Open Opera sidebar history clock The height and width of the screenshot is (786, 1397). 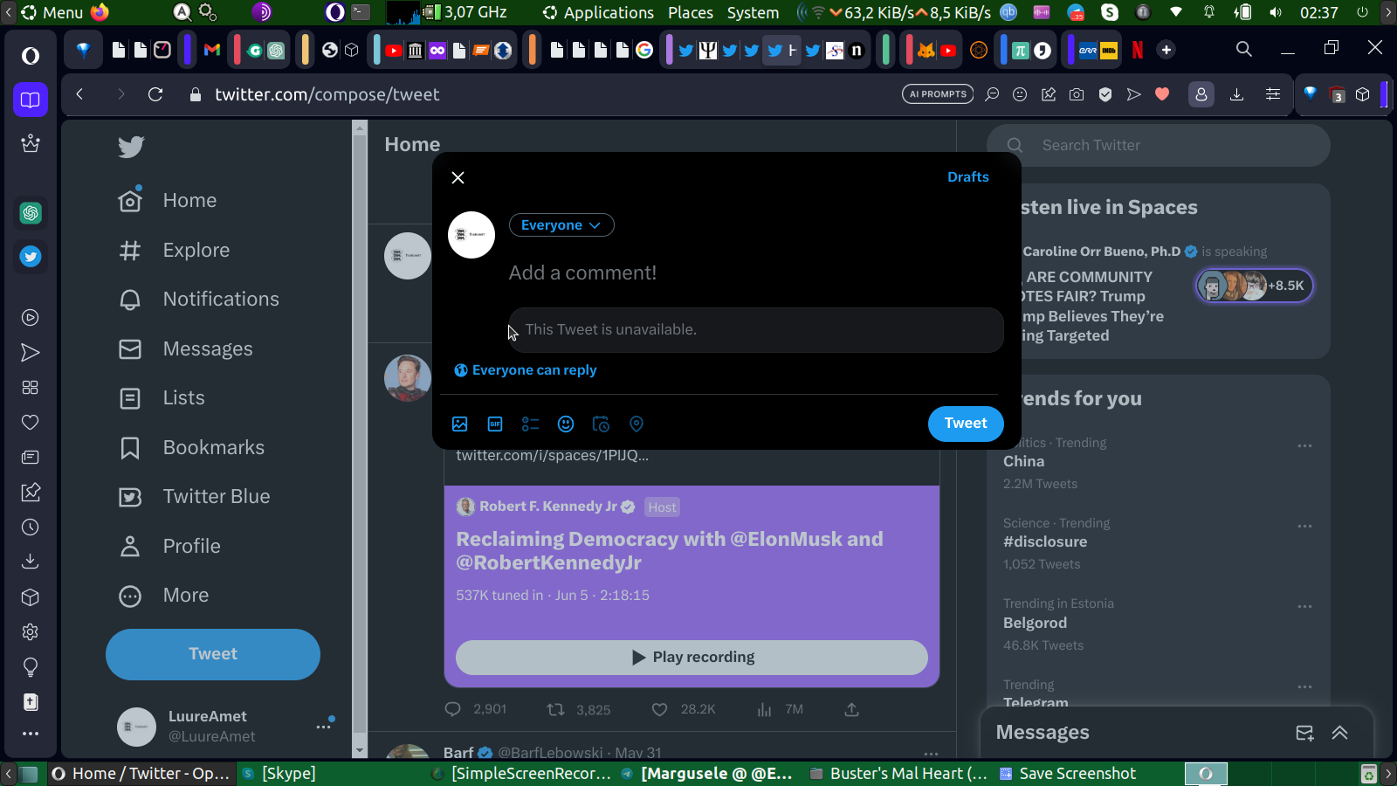31,527
